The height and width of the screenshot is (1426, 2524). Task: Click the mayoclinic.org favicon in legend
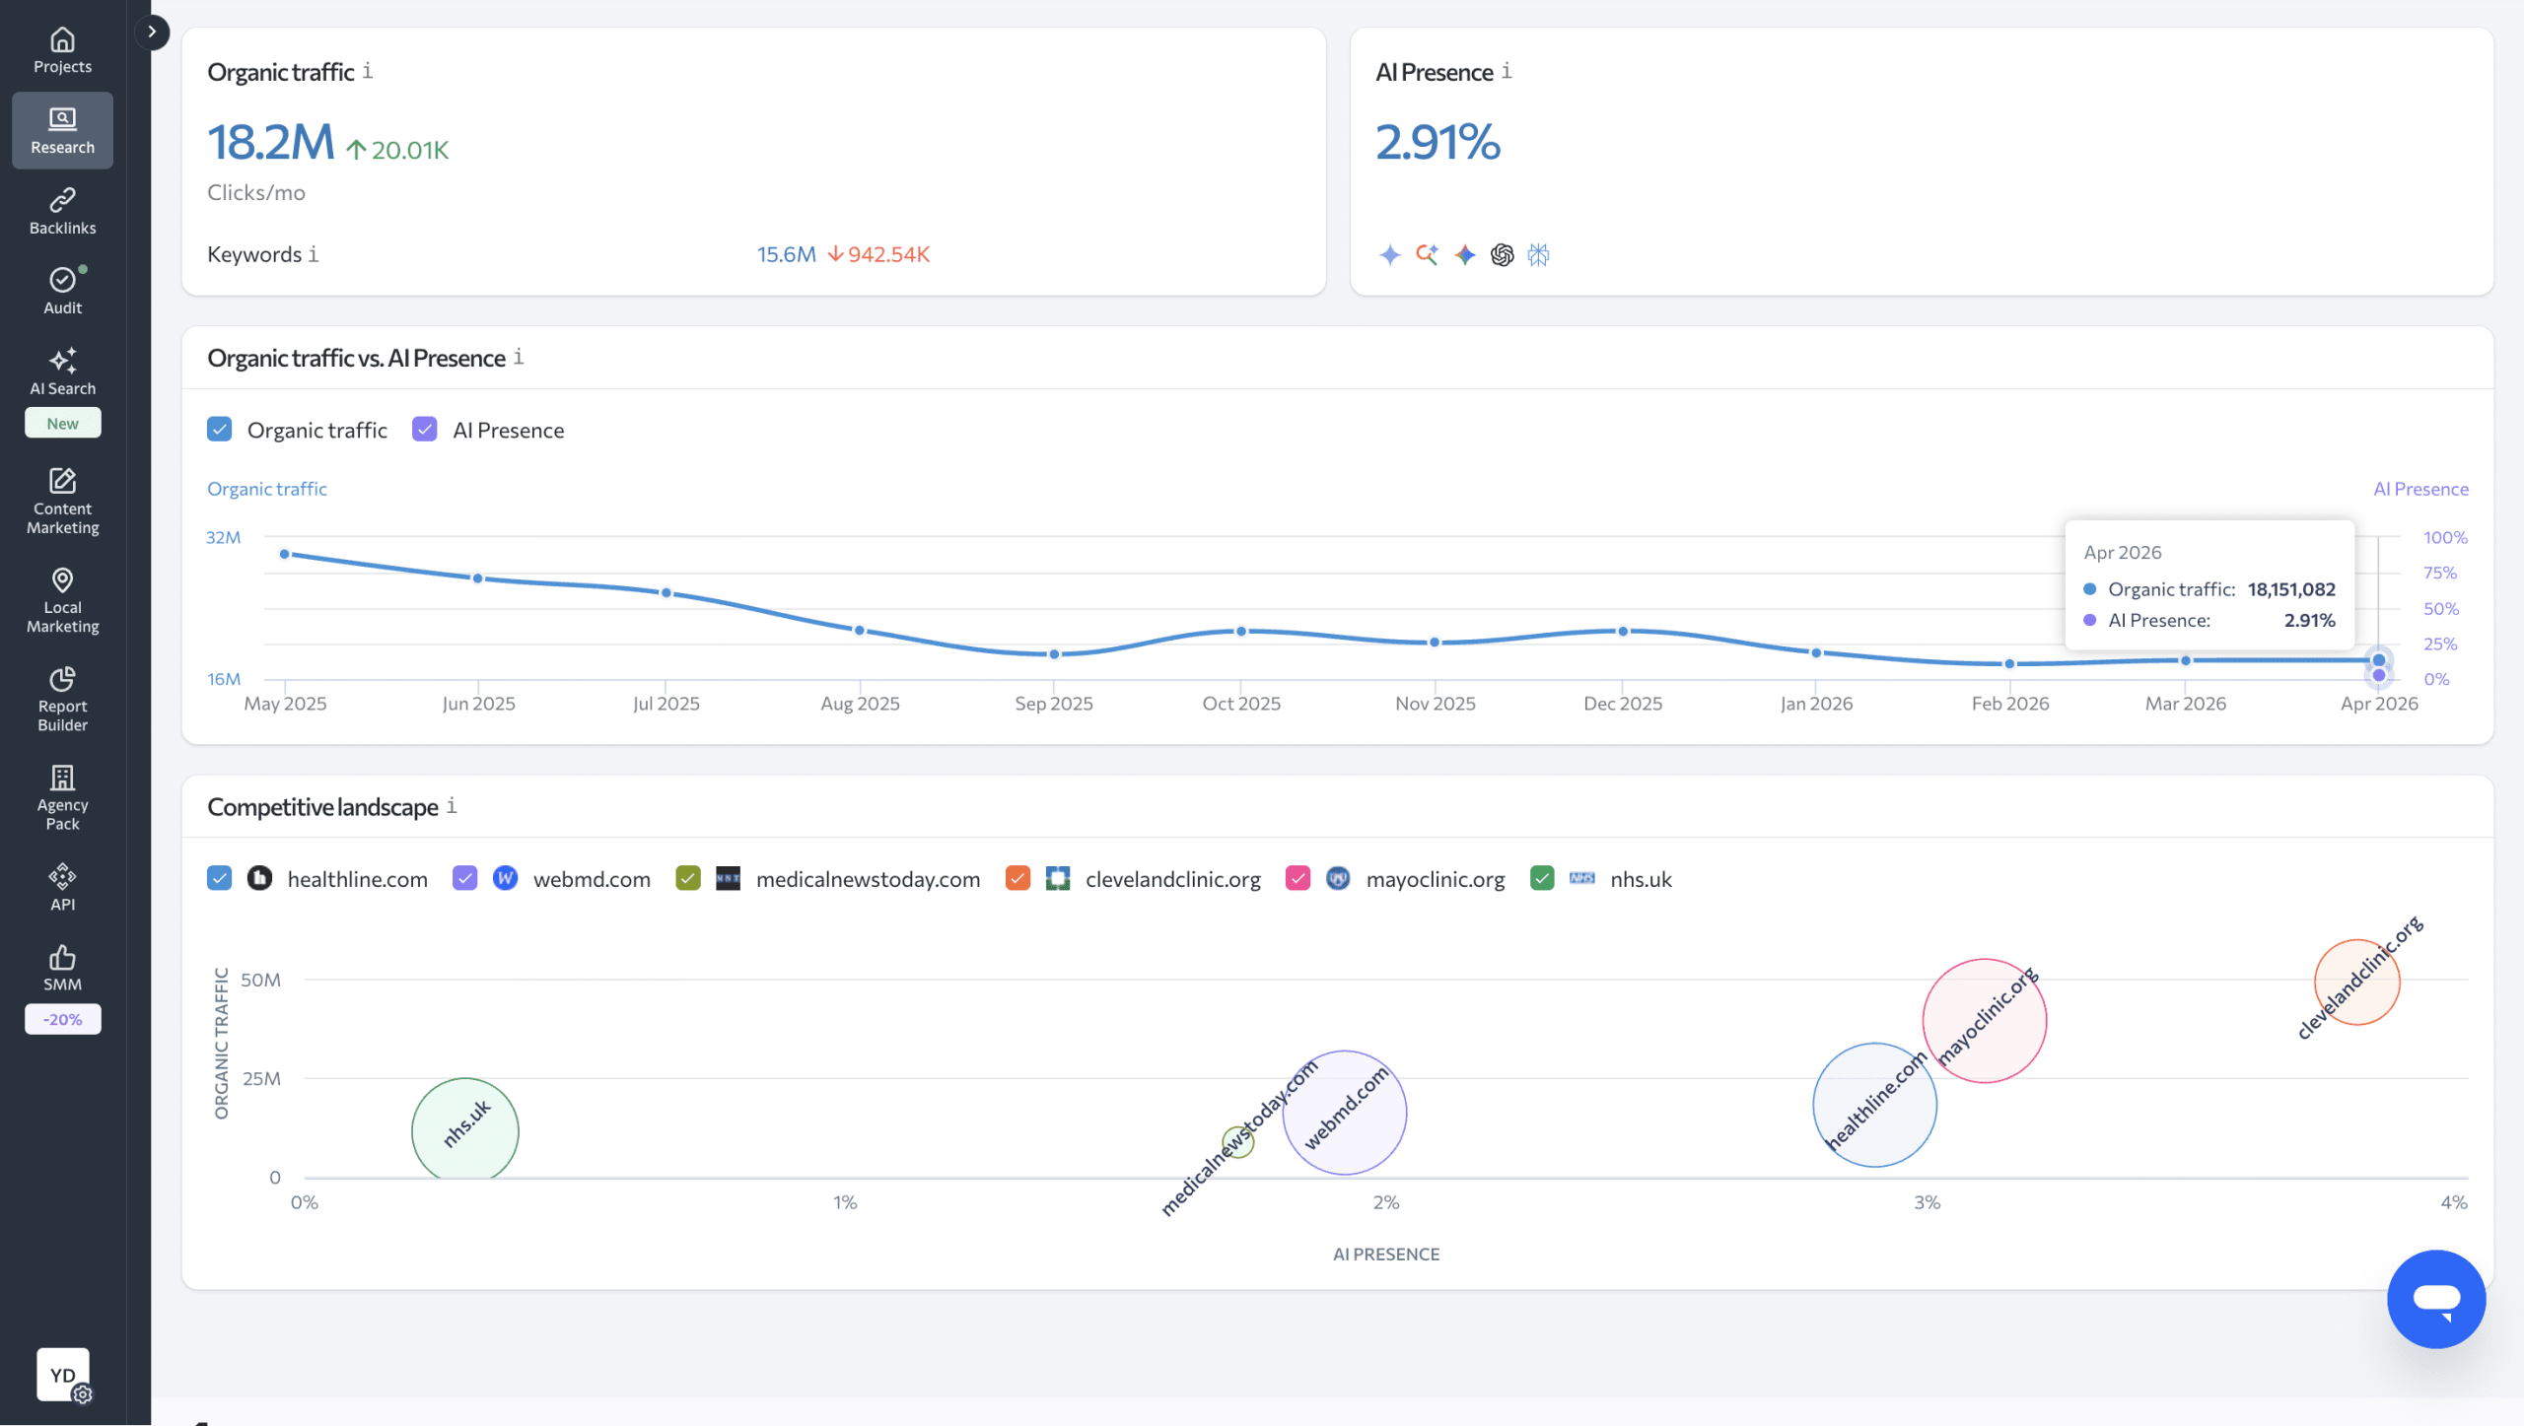point(1338,878)
